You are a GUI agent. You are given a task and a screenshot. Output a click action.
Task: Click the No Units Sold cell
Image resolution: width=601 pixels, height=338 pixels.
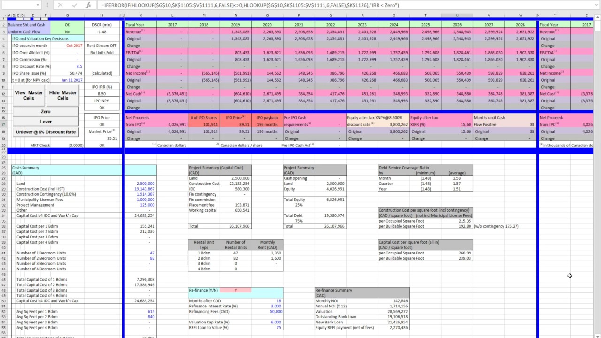click(102, 53)
